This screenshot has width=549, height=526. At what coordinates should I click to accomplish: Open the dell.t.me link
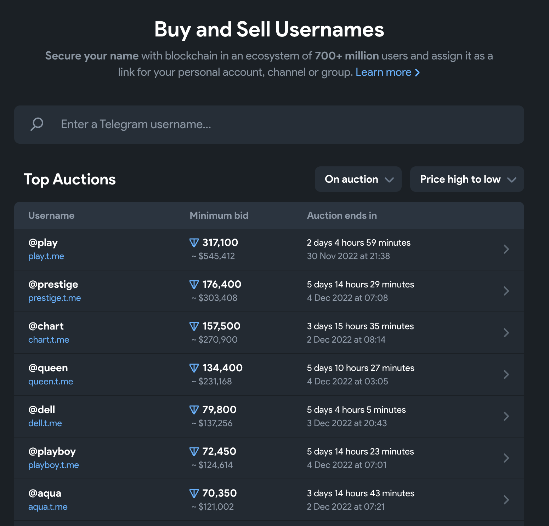[45, 423]
